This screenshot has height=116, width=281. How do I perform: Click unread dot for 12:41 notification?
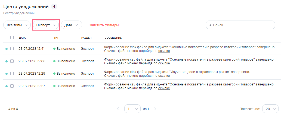coord(7,49)
